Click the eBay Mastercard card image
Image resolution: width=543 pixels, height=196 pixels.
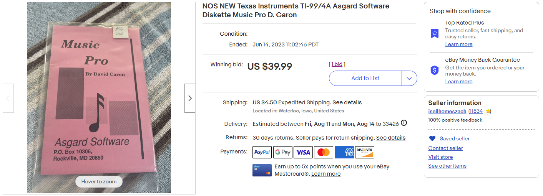[262, 170]
